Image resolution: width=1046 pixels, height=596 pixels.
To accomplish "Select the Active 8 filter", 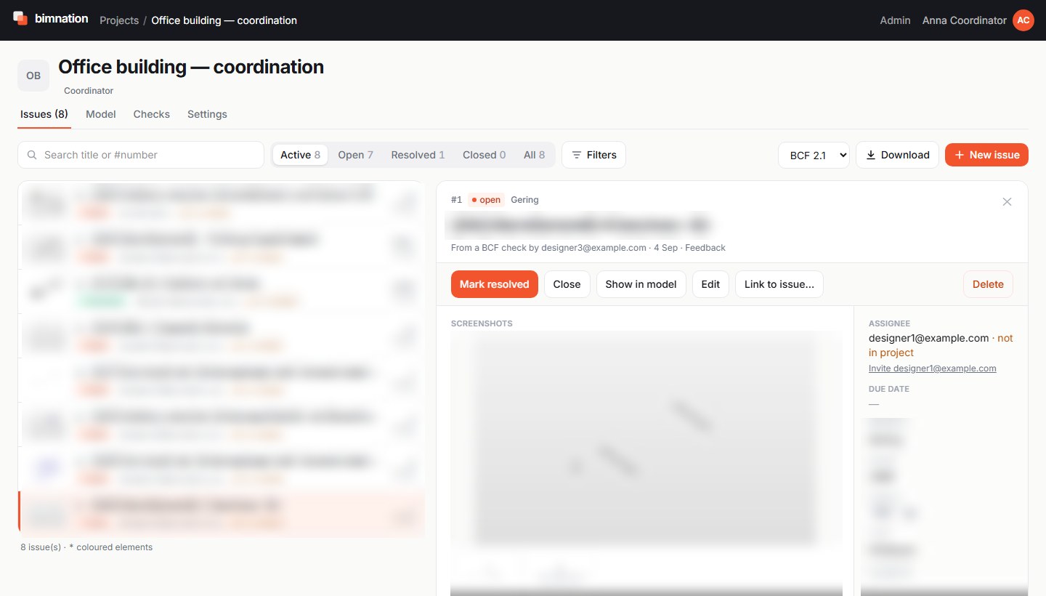I will click(300, 155).
